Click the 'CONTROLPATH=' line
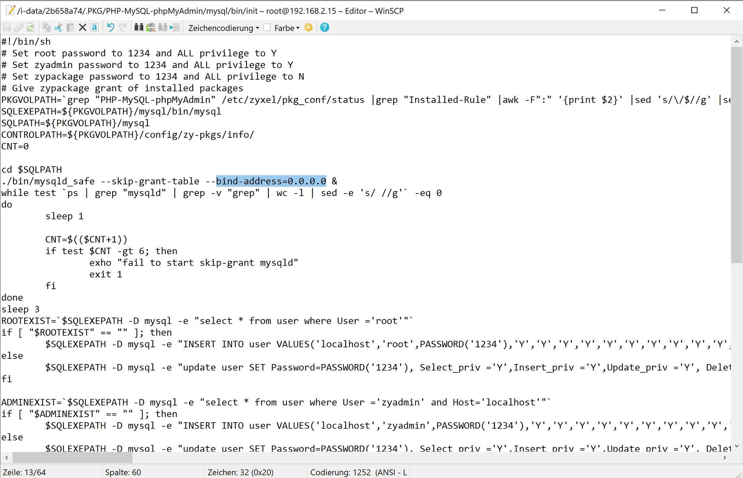Screen dimensions: 743x478 128,135
